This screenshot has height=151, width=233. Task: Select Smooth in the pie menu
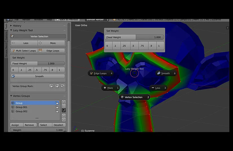tap(166, 74)
